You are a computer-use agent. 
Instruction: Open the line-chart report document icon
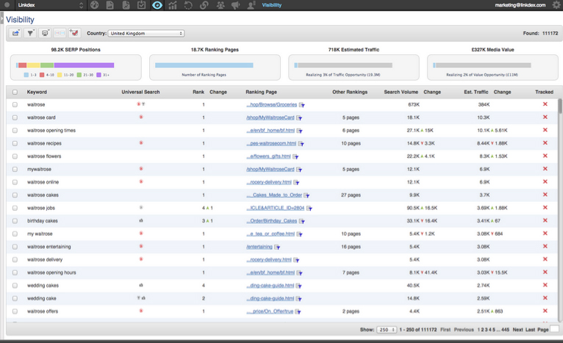[126, 5]
